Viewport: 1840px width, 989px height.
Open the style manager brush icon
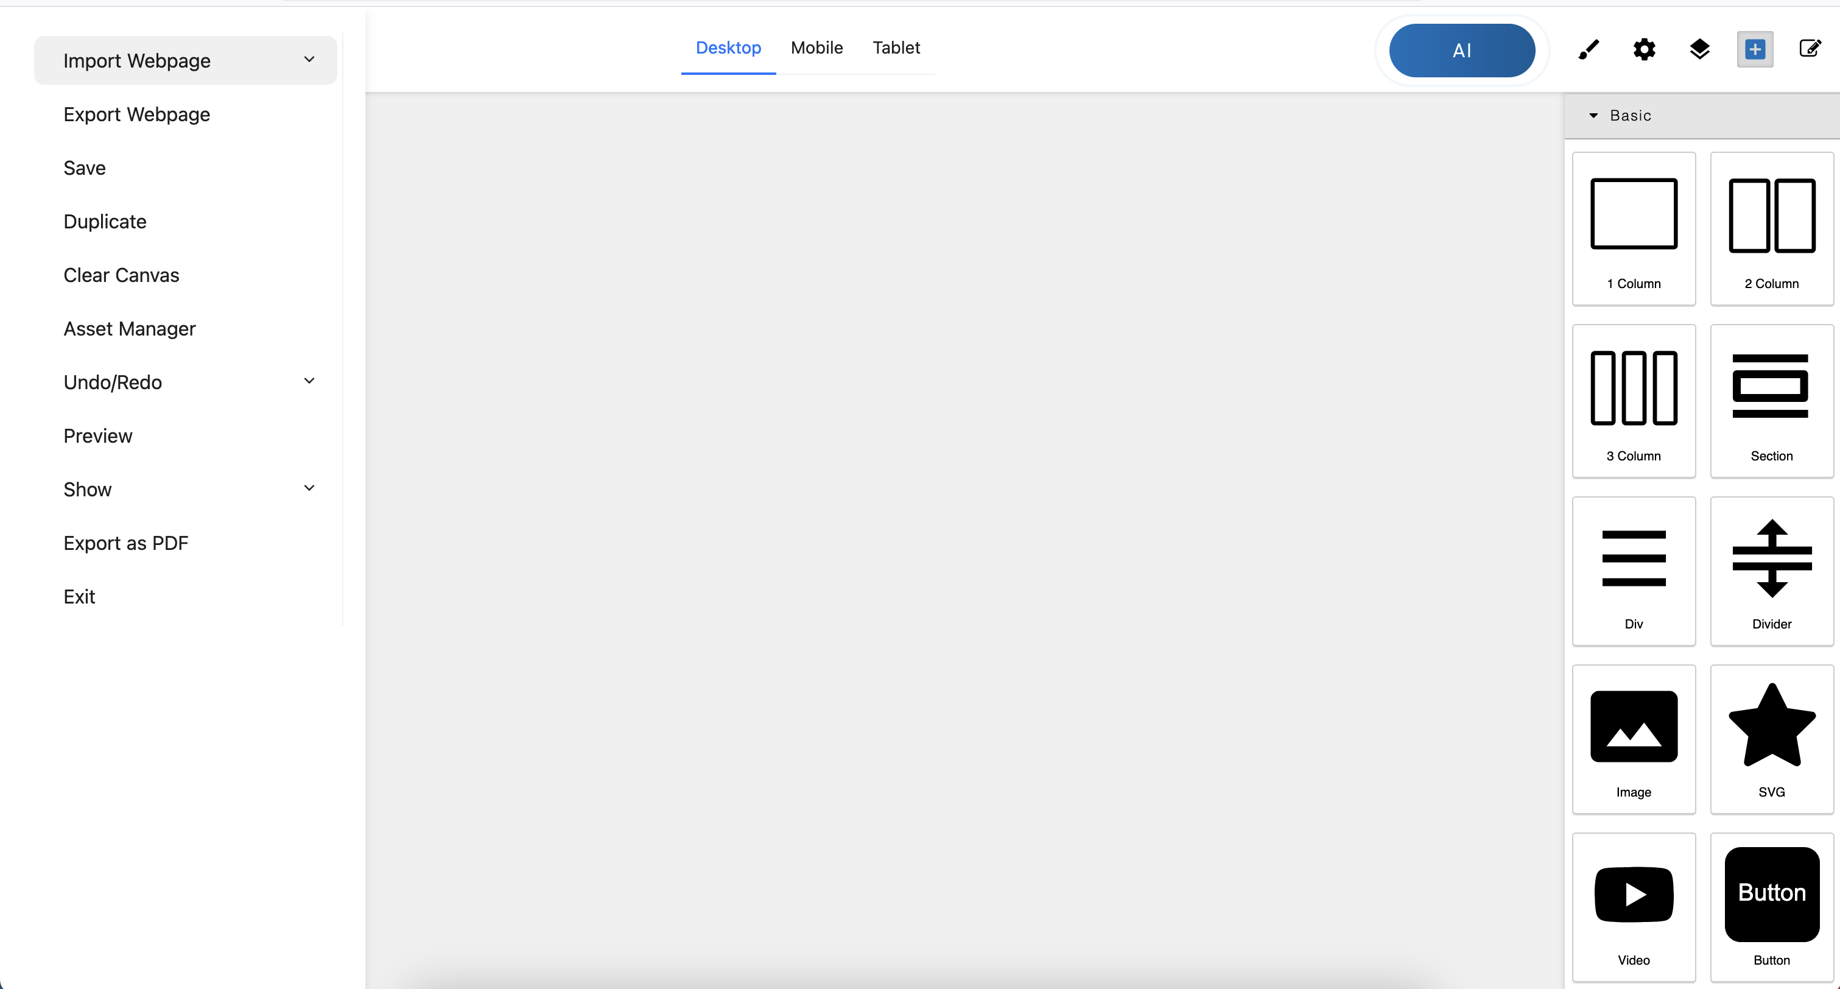(1589, 49)
